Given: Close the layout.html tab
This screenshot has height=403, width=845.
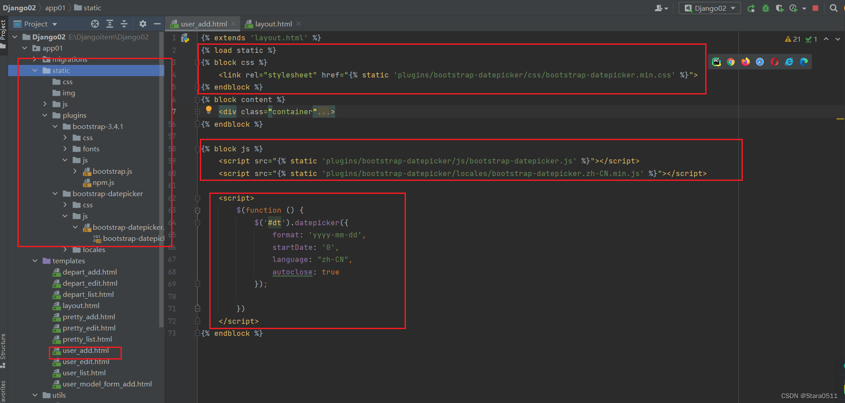Looking at the screenshot, I should coord(299,24).
